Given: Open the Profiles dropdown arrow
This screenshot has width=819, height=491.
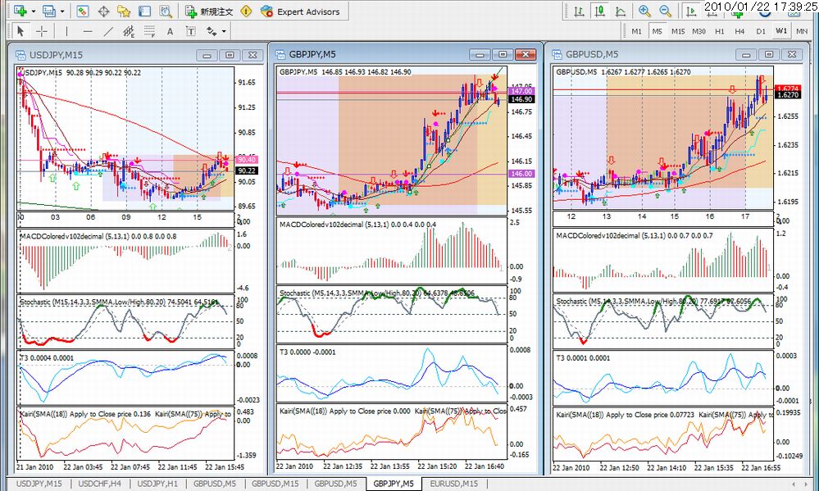Looking at the screenshot, I should pos(61,11).
